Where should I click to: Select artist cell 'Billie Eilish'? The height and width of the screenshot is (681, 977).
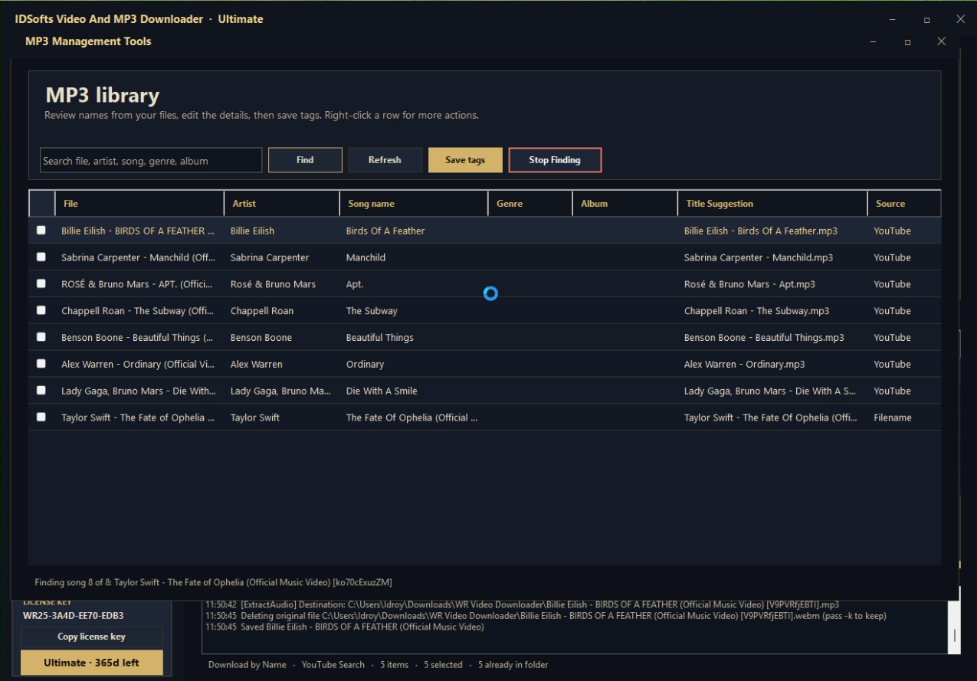pyautogui.click(x=252, y=231)
